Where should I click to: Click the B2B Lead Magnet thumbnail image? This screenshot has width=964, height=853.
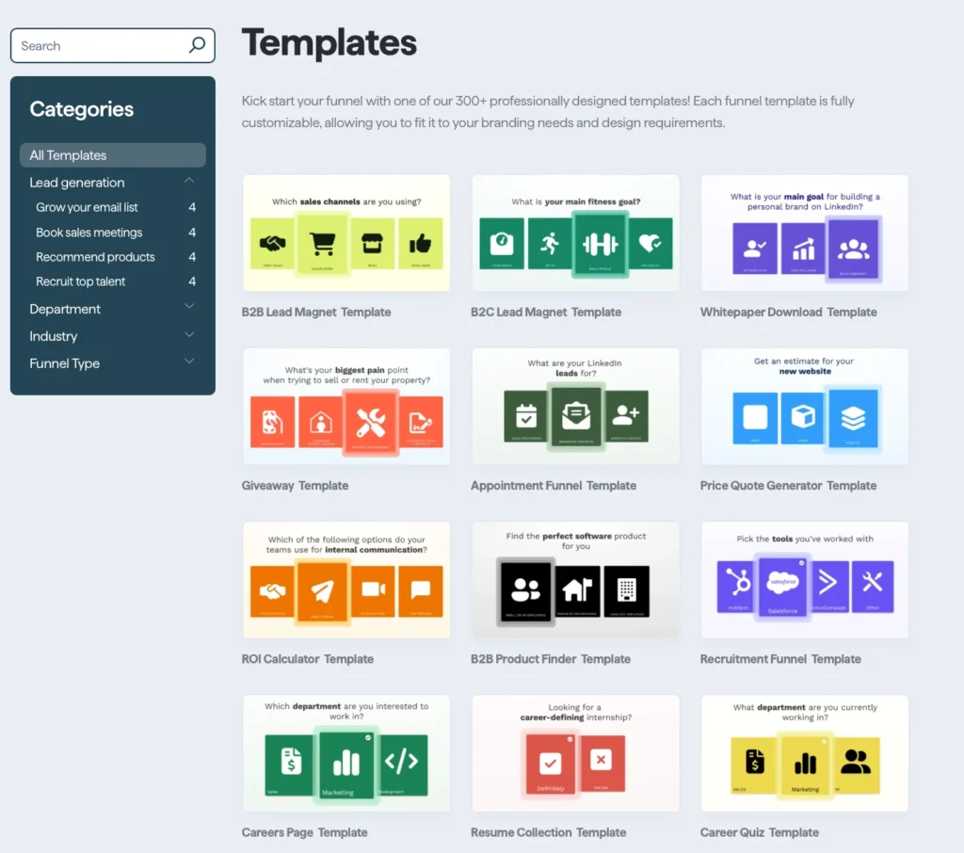pyautogui.click(x=346, y=233)
